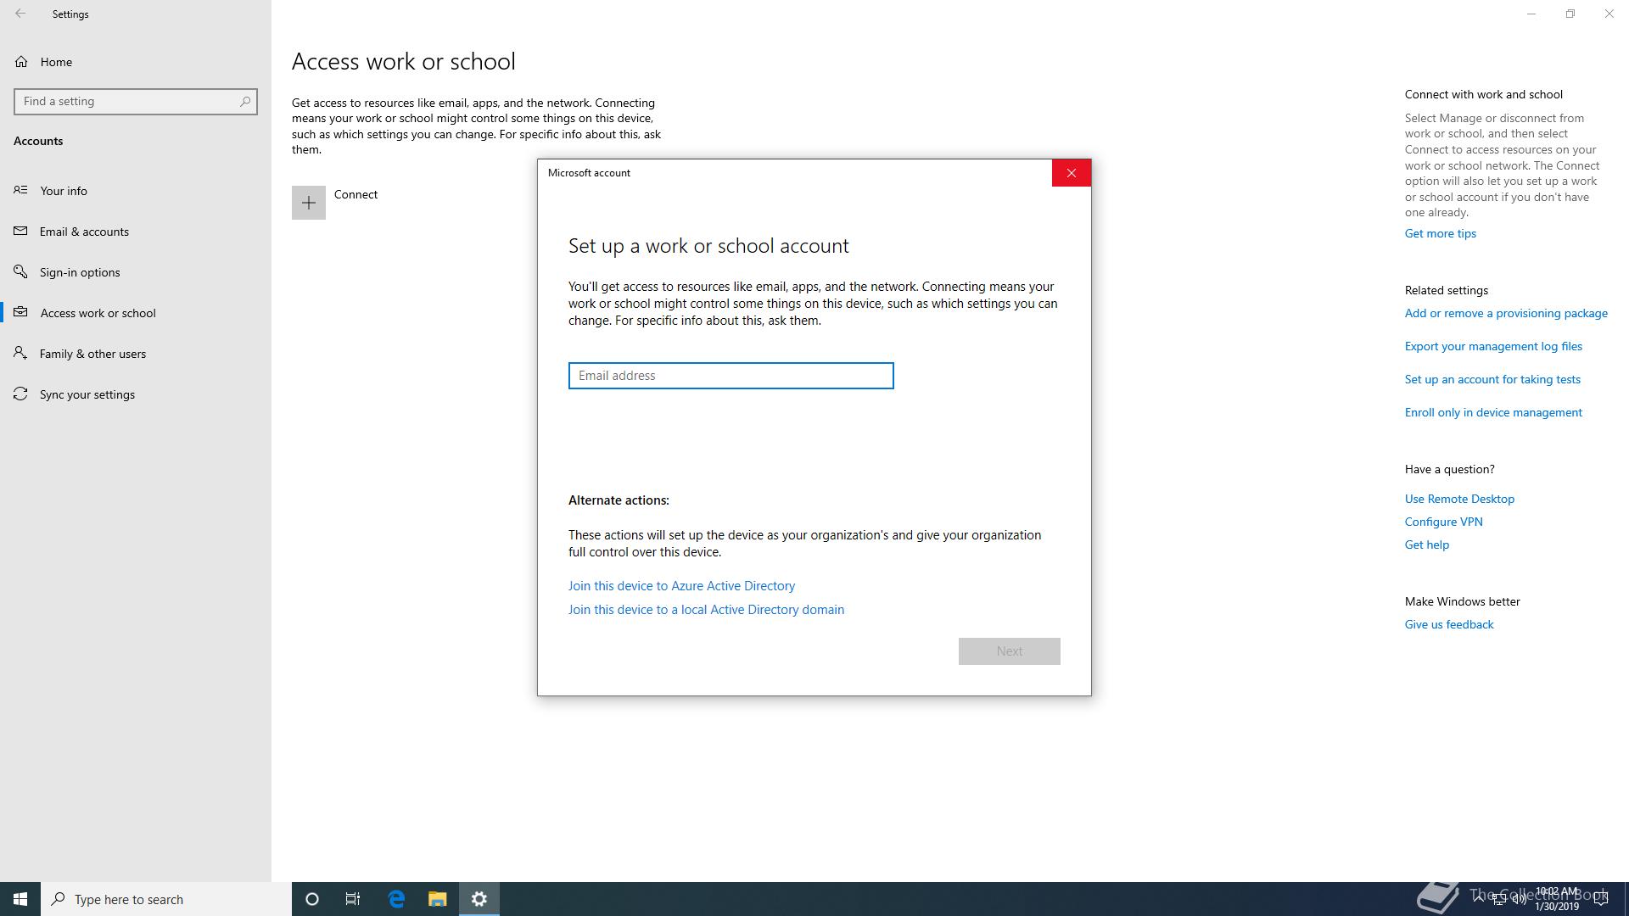
Task: Open Home in Settings sidebar
Action: pyautogui.click(x=136, y=62)
